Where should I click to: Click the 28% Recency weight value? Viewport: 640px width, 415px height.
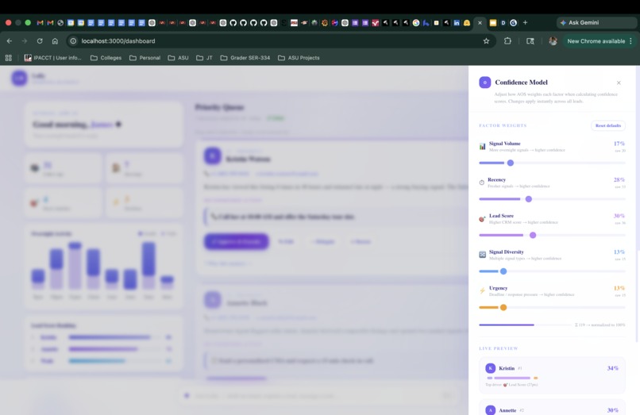tap(619, 179)
